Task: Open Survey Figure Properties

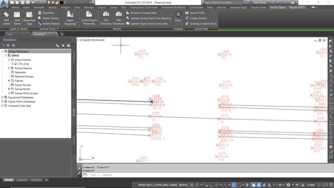Action: (89, 18)
